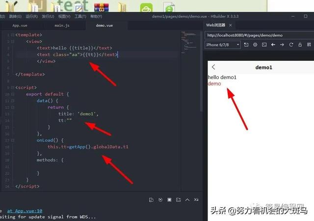The width and height of the screenshot is (314, 221).
Task: Open the 视图(V) menu
Action: click(64, 16)
